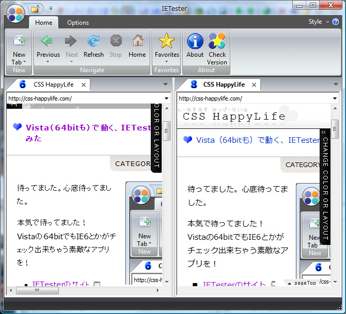
Task: Select the Home ribbon tab
Action: tap(43, 23)
